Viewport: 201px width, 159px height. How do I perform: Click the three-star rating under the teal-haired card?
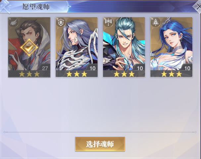(124, 74)
